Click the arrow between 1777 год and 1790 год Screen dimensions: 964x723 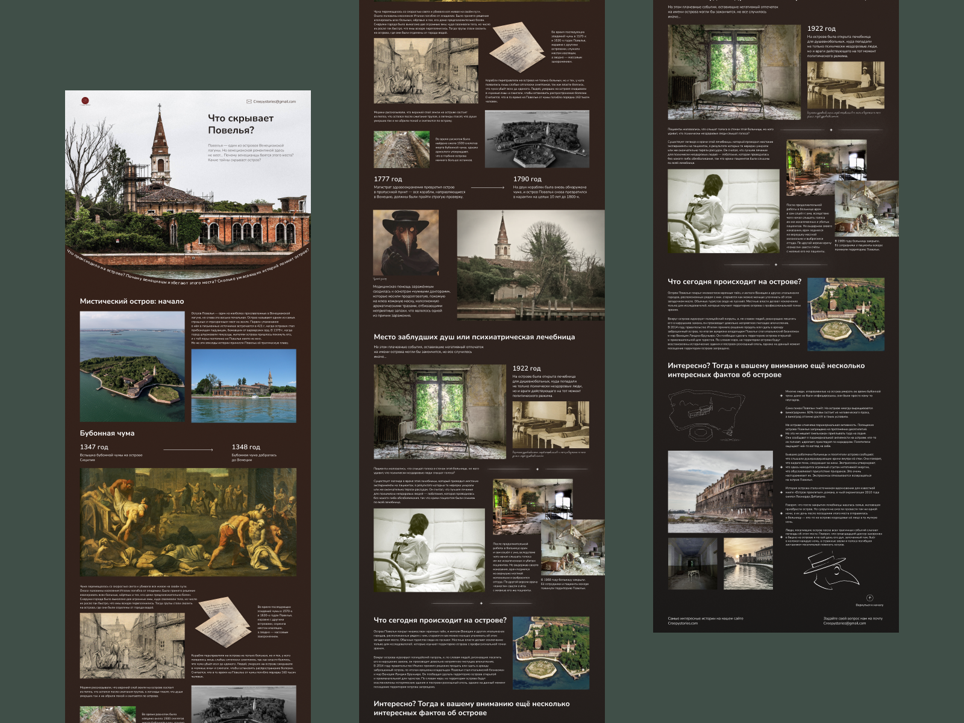tap(488, 187)
